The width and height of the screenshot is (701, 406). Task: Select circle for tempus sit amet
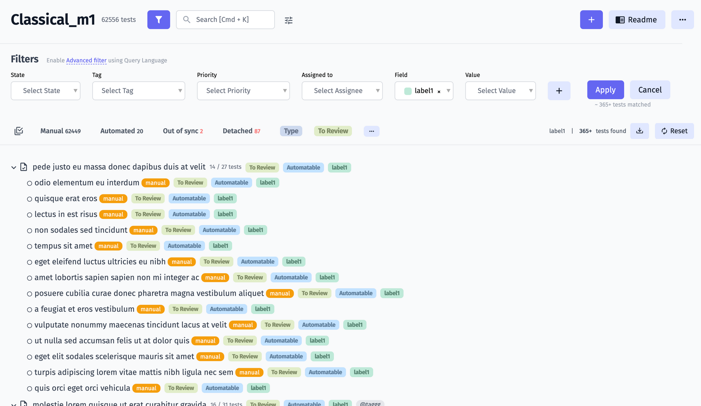tap(29, 246)
